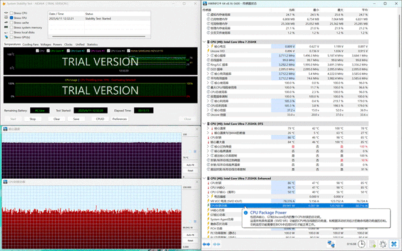
Task: Click the AIDA64 flame icon in the title bar
Action: pos(4,4)
